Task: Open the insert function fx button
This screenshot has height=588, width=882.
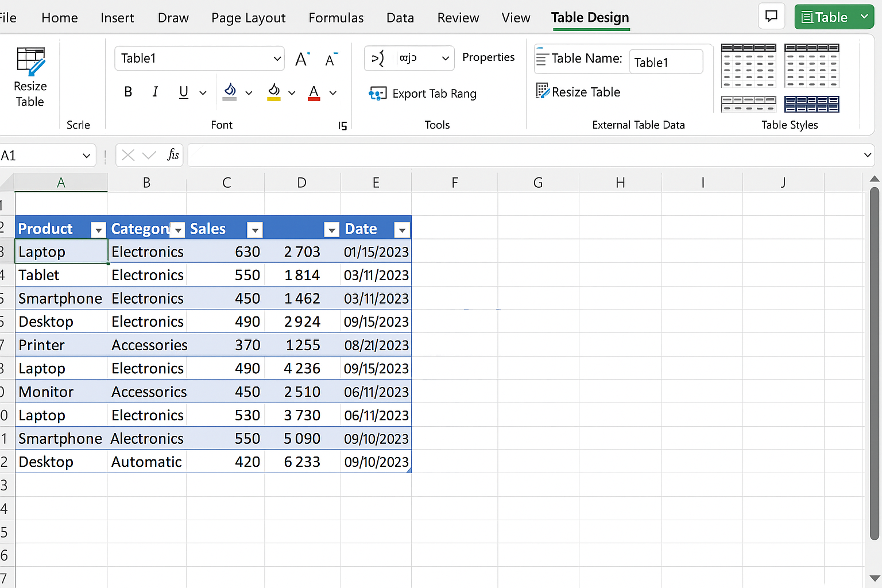Action: tap(173, 155)
